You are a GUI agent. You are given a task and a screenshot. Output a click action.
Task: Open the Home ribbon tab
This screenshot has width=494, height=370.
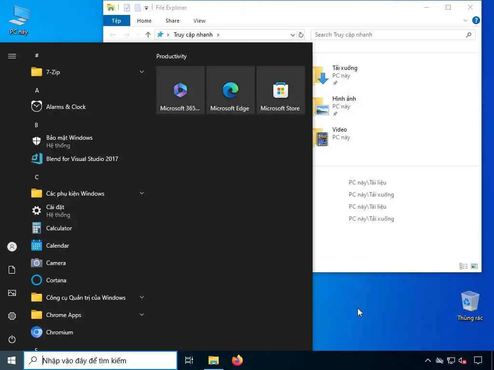pyautogui.click(x=144, y=21)
